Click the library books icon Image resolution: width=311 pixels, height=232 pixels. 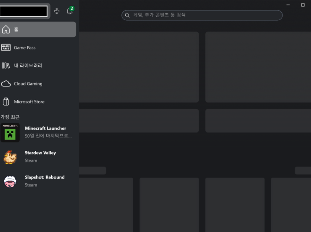[x=6, y=65]
